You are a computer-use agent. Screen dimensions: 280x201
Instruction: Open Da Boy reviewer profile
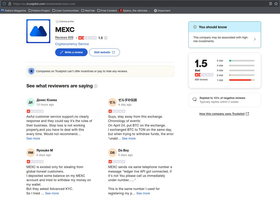point(123,150)
